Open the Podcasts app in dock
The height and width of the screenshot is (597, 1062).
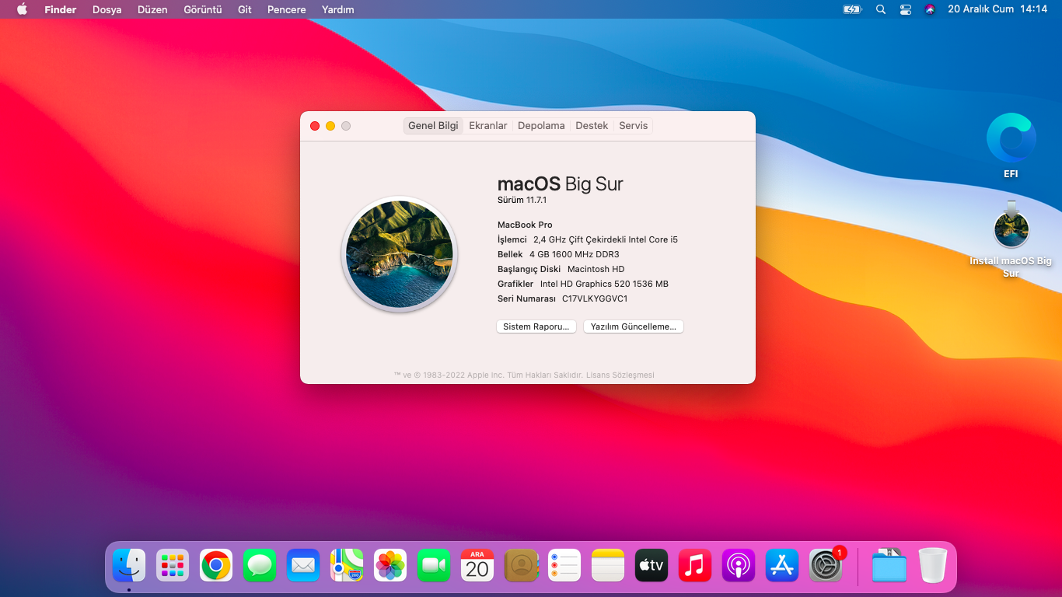(x=739, y=565)
